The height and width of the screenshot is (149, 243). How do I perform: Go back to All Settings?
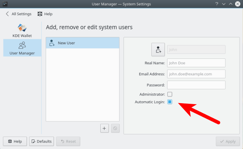[x=19, y=14]
